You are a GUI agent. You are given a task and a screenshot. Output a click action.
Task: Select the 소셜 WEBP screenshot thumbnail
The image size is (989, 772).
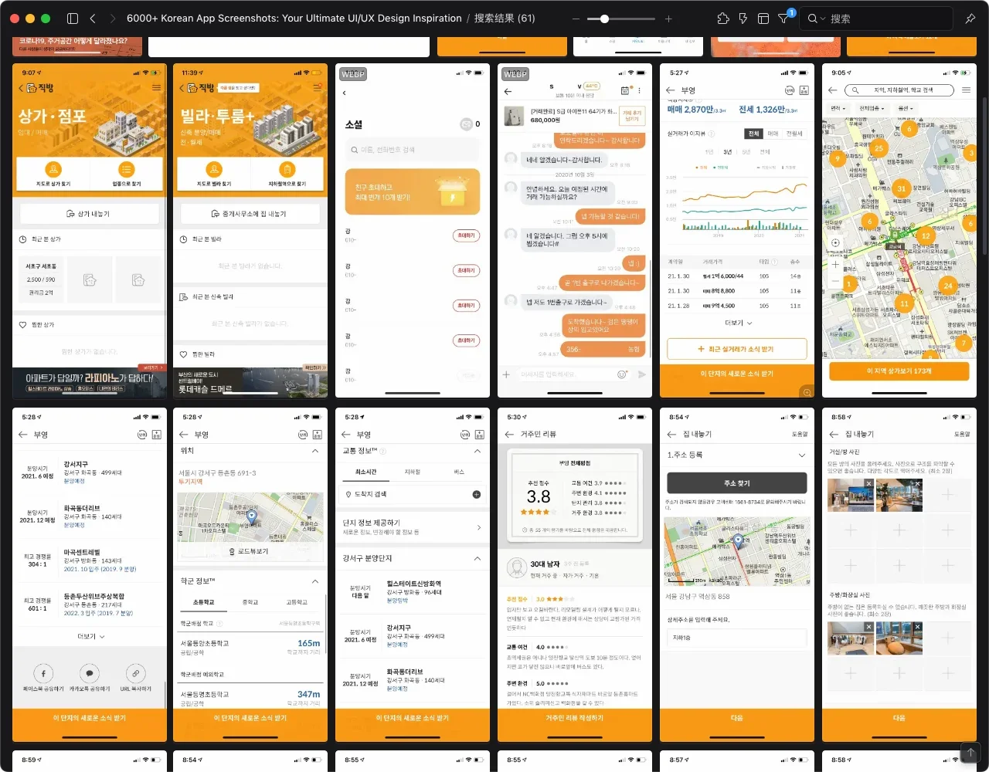coord(413,230)
